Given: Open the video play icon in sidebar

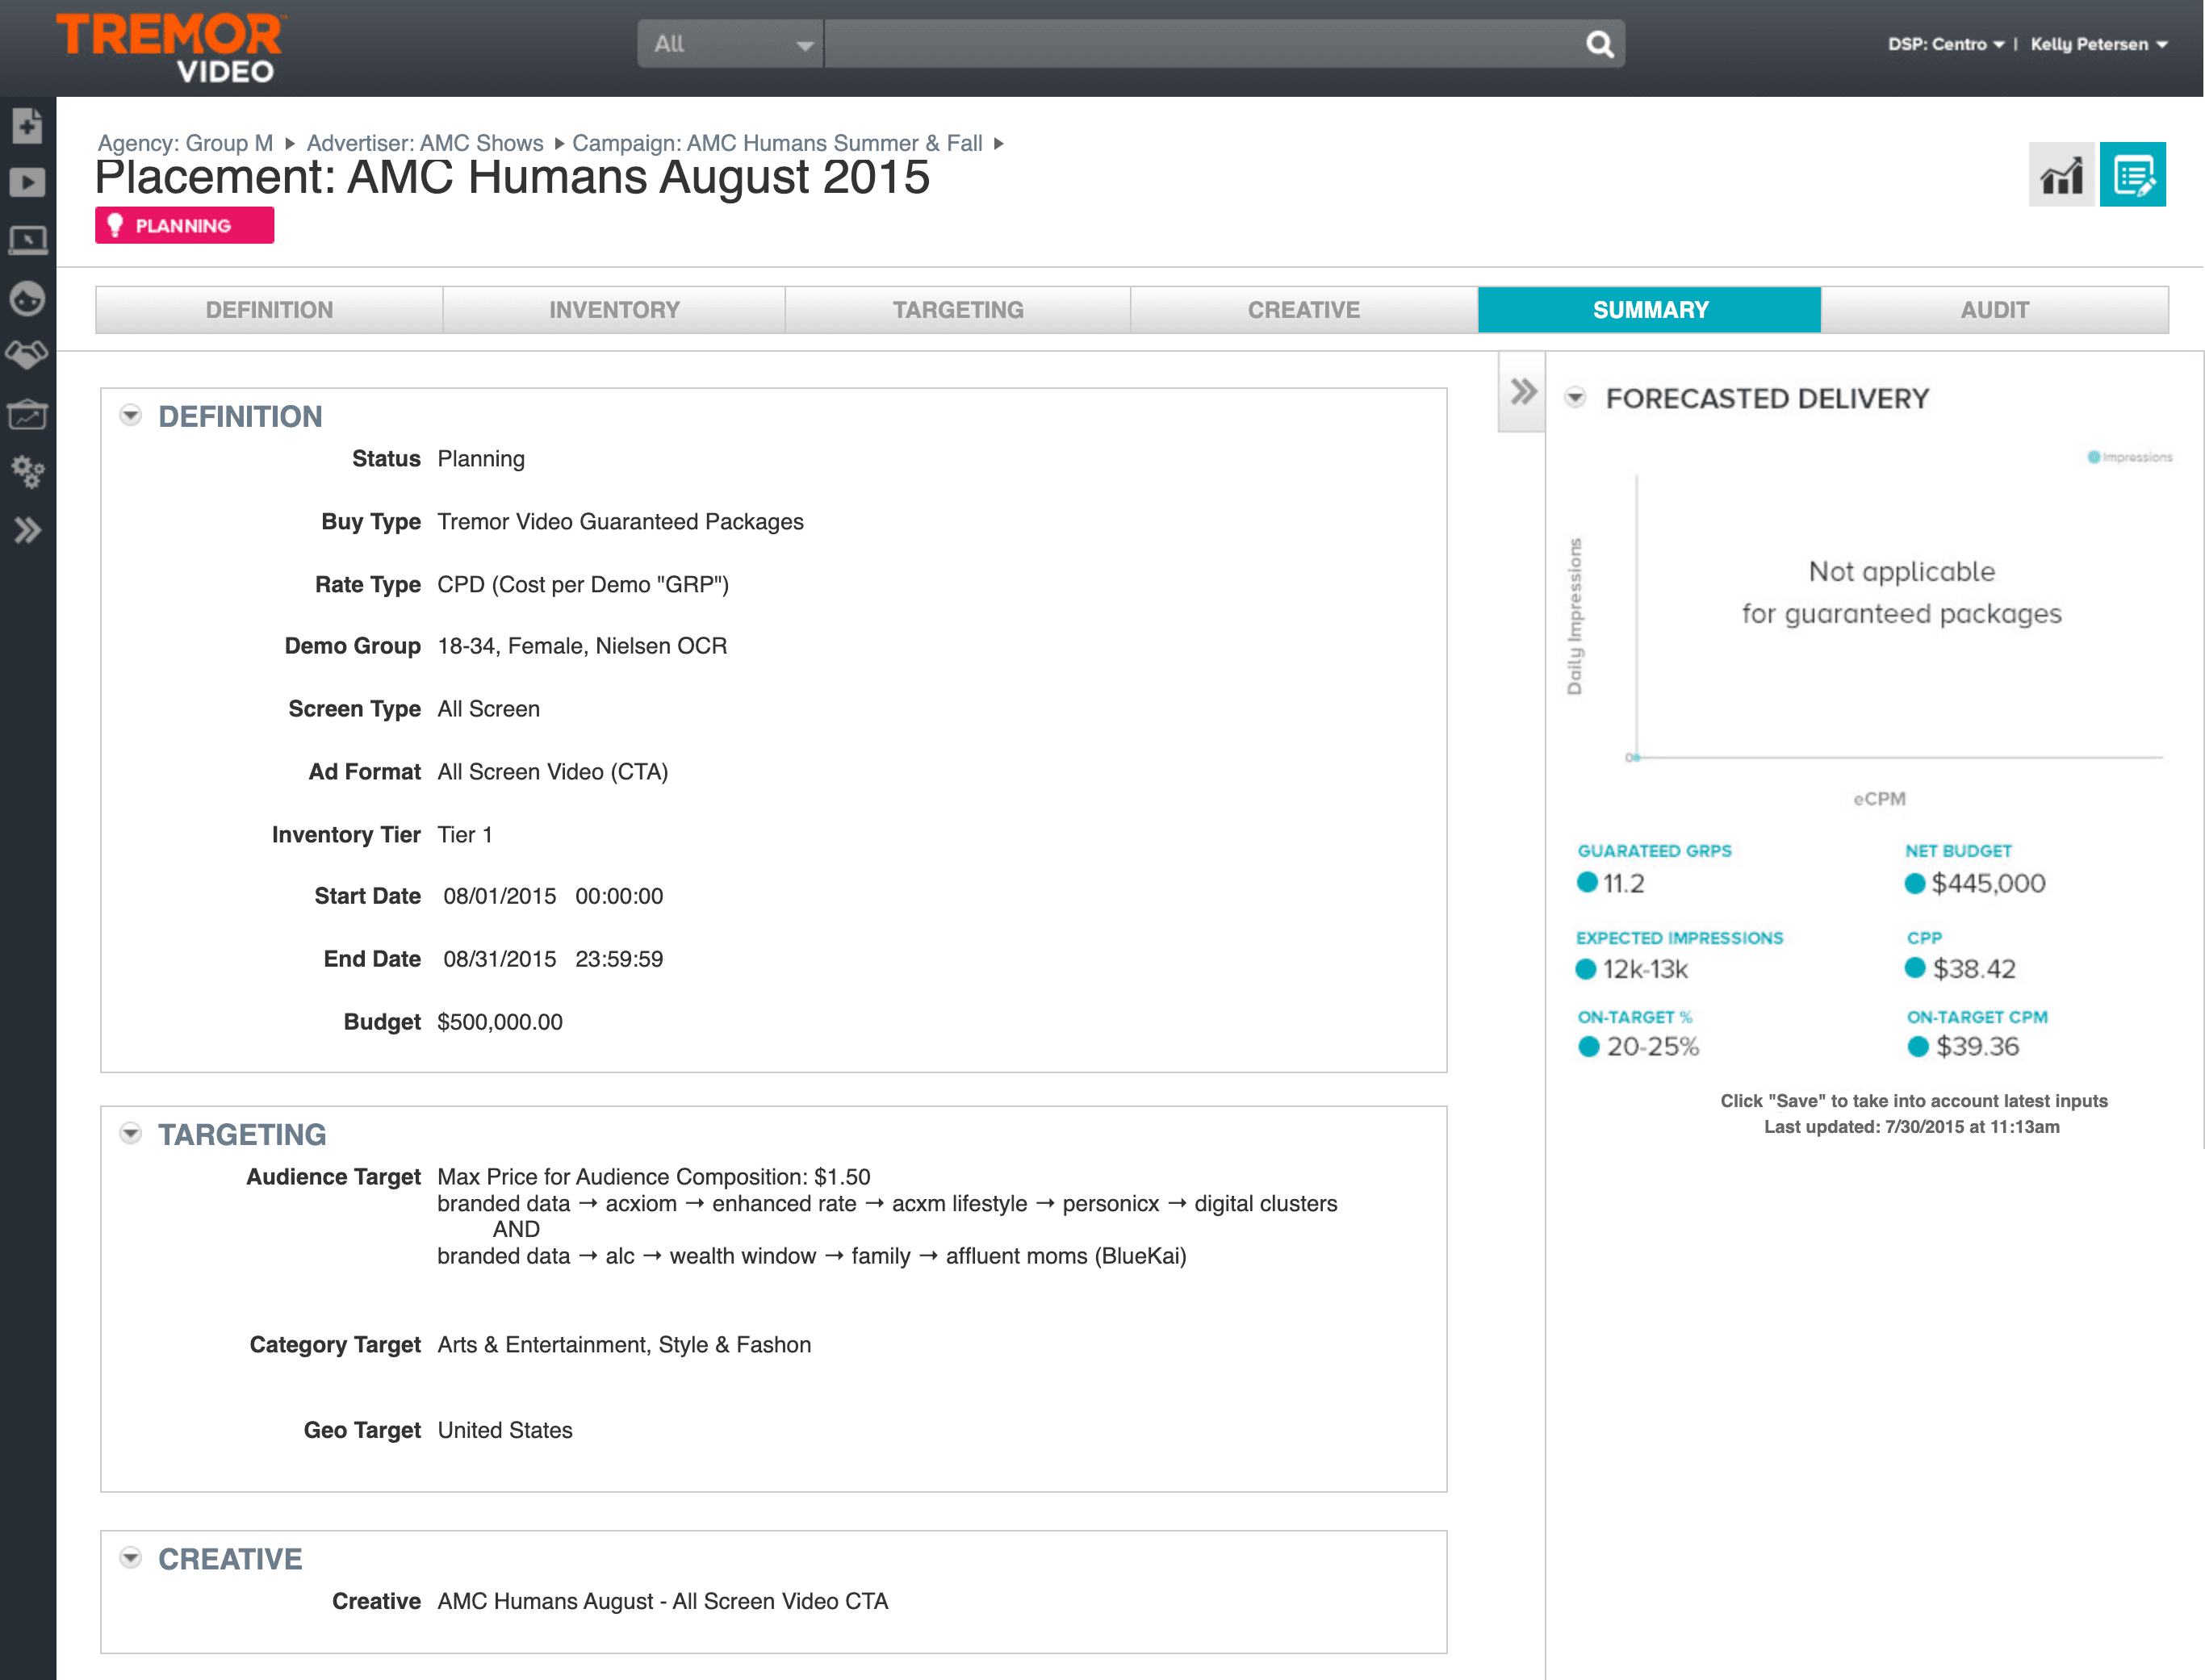Looking at the screenshot, I should 27,183.
